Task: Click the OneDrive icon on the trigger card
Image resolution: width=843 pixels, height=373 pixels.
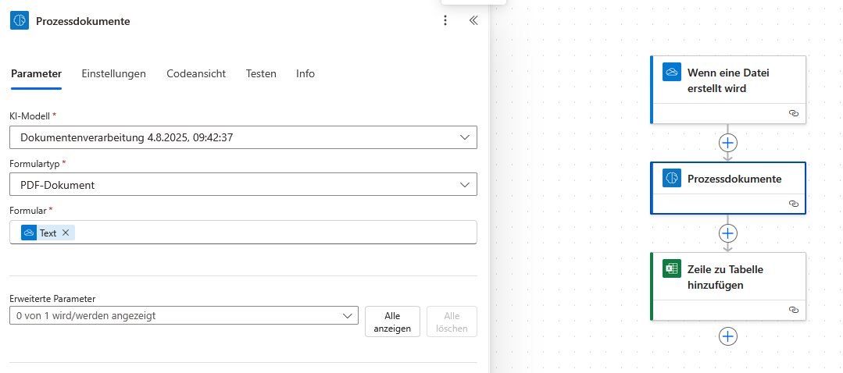Action: [x=672, y=72]
